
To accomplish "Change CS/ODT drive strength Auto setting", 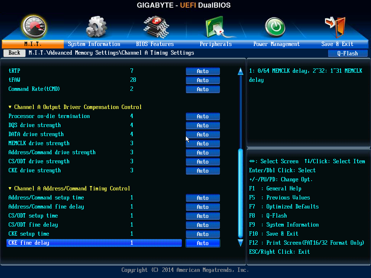I will click(203, 161).
